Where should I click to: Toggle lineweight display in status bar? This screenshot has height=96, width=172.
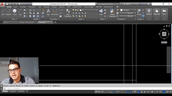click(135, 92)
